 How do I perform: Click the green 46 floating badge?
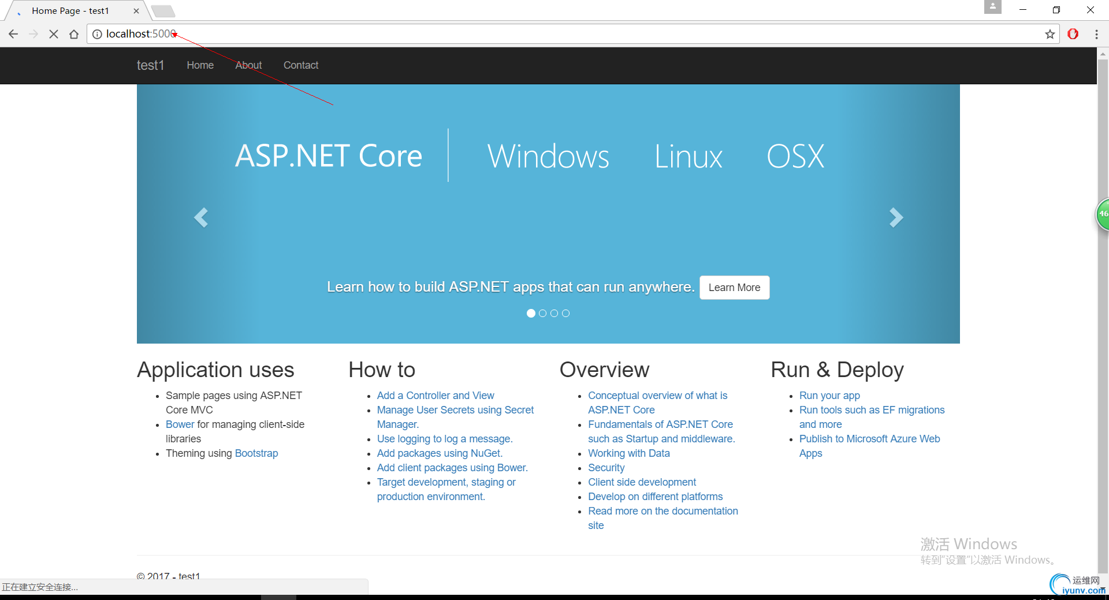pos(1103,214)
